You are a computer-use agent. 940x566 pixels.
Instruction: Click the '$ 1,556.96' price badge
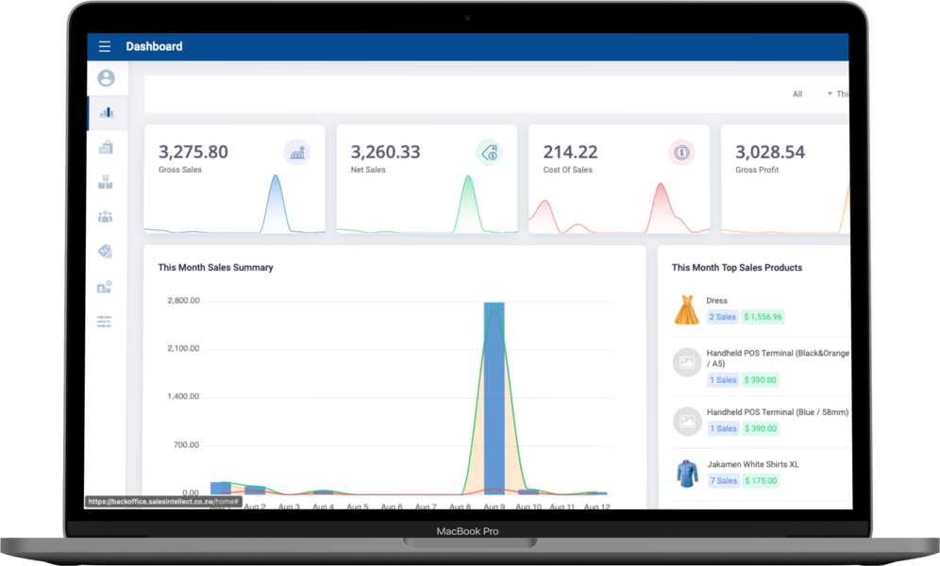pyautogui.click(x=763, y=318)
